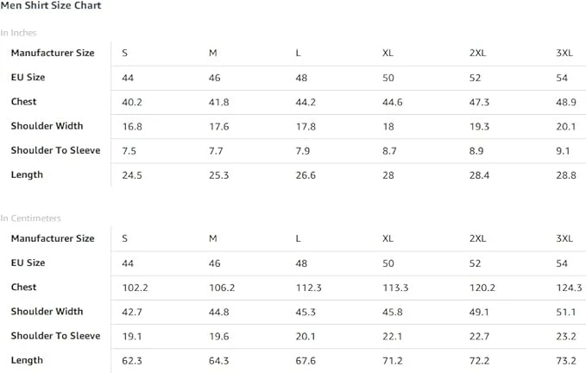
Task: Click the Length row header in the centimeters table
Action: 27,360
